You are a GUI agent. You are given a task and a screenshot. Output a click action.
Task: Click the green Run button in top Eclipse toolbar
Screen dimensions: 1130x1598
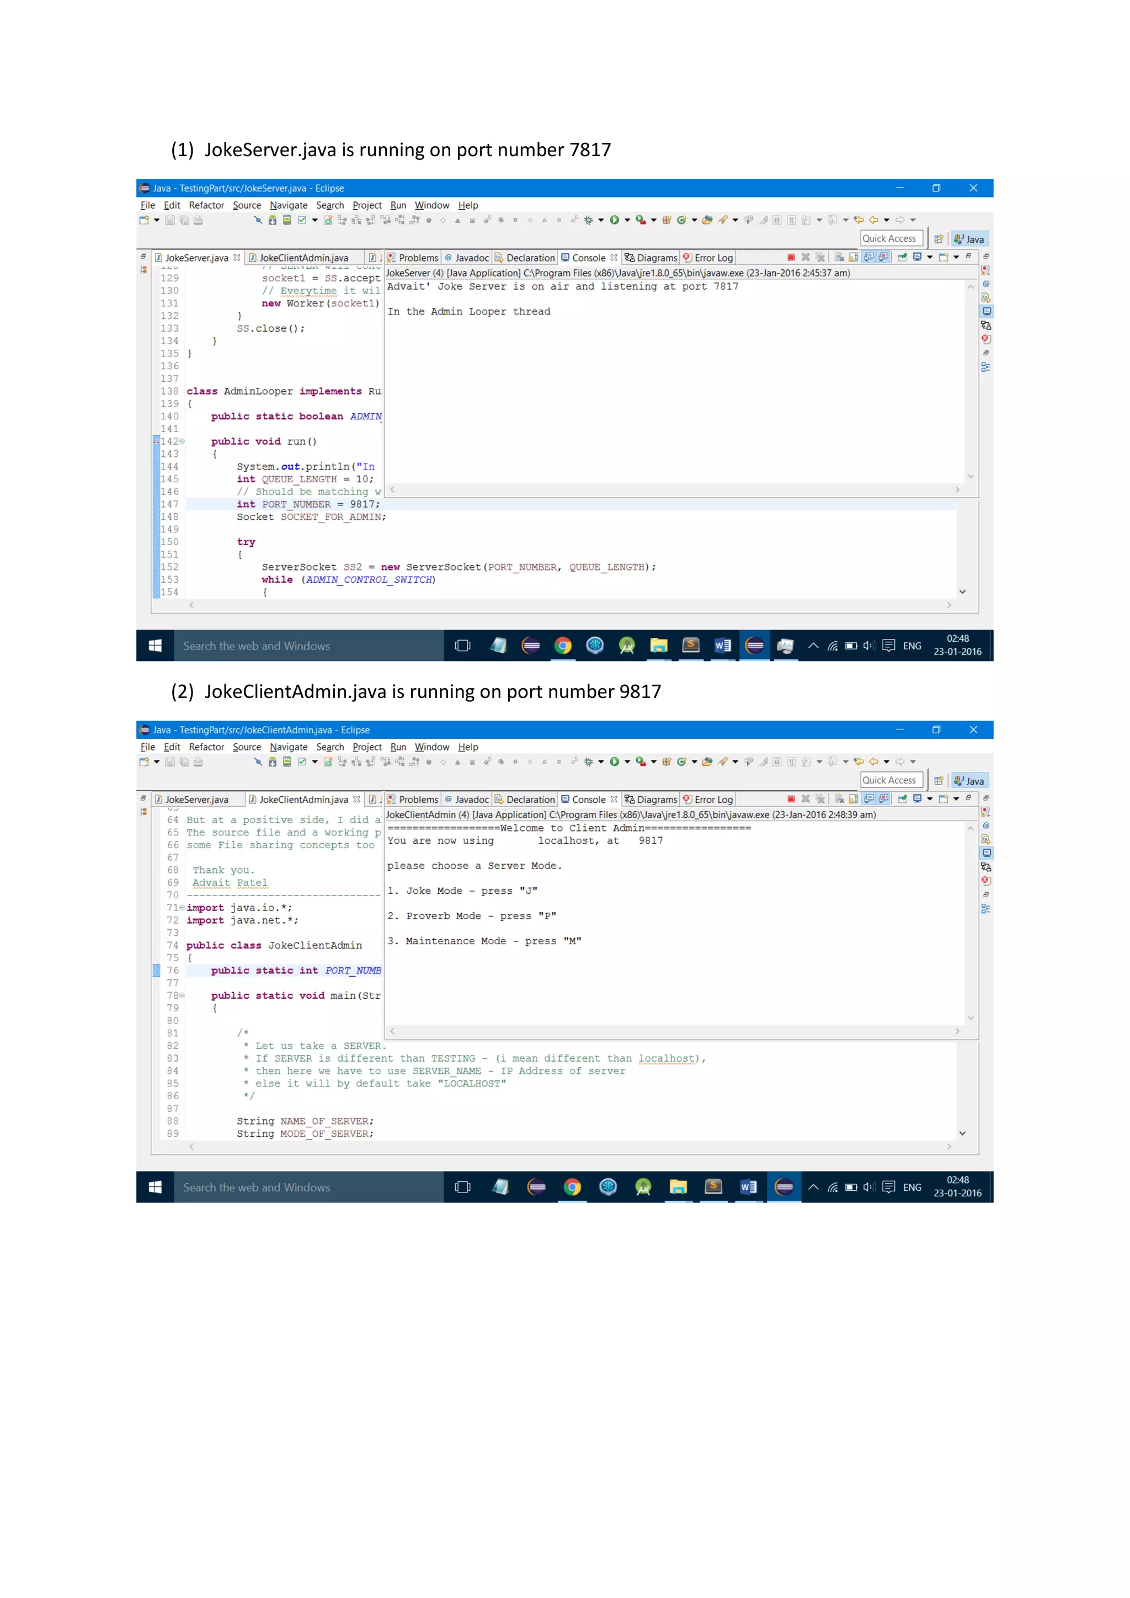[615, 220]
